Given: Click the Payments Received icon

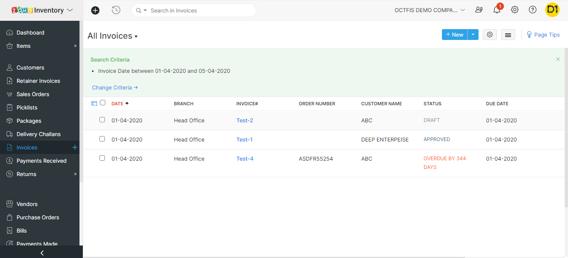Looking at the screenshot, I should point(10,161).
